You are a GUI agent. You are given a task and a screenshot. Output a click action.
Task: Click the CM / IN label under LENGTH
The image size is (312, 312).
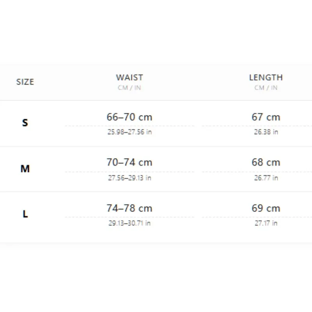(x=266, y=87)
